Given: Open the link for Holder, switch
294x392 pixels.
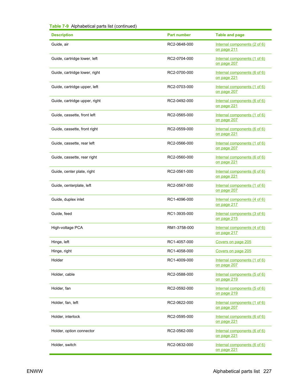Looking at the screenshot, I should pos(240,347).
